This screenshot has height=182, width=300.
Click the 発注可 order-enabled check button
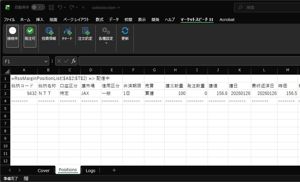coord(30,36)
